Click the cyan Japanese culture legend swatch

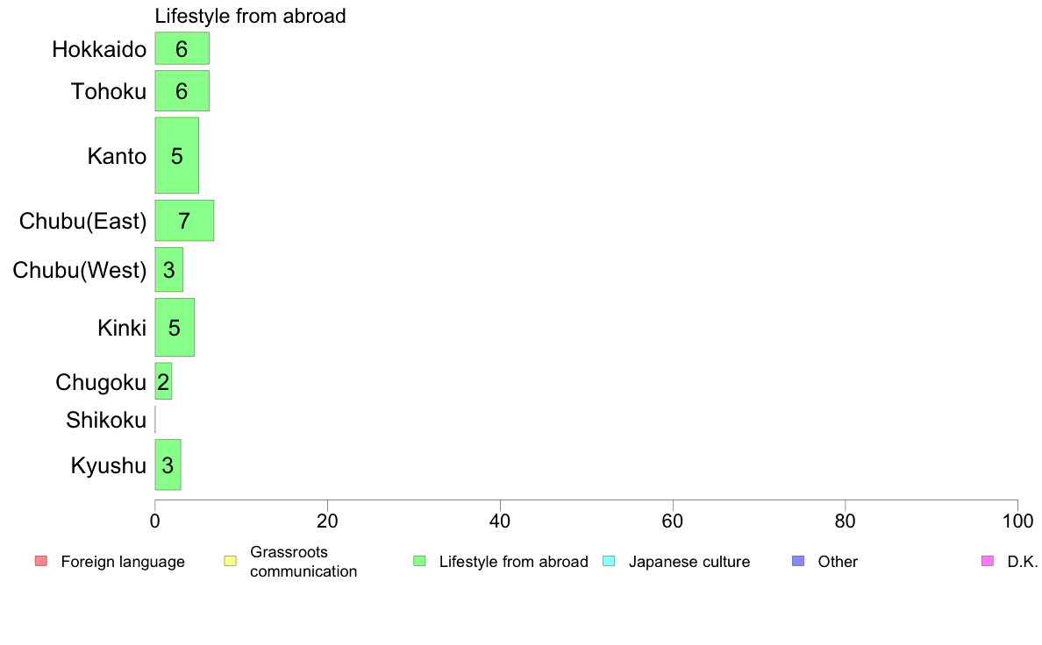click(x=609, y=561)
